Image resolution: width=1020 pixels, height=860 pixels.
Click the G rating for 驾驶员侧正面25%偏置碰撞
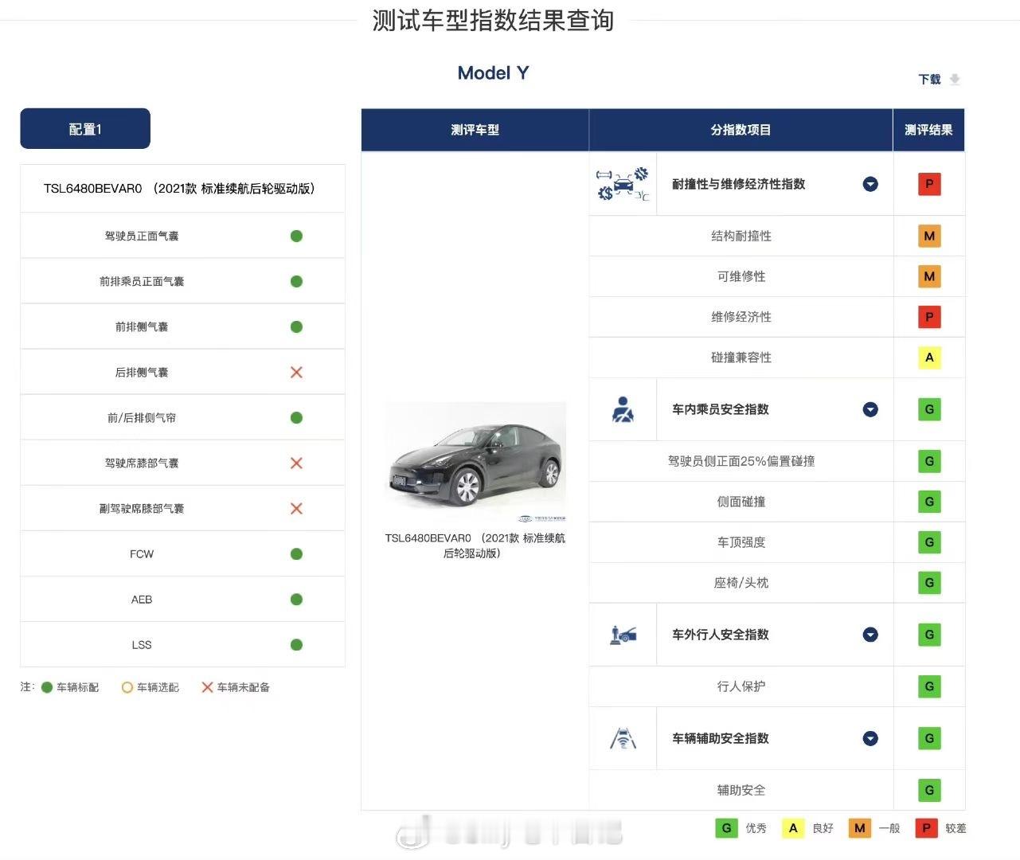929,461
